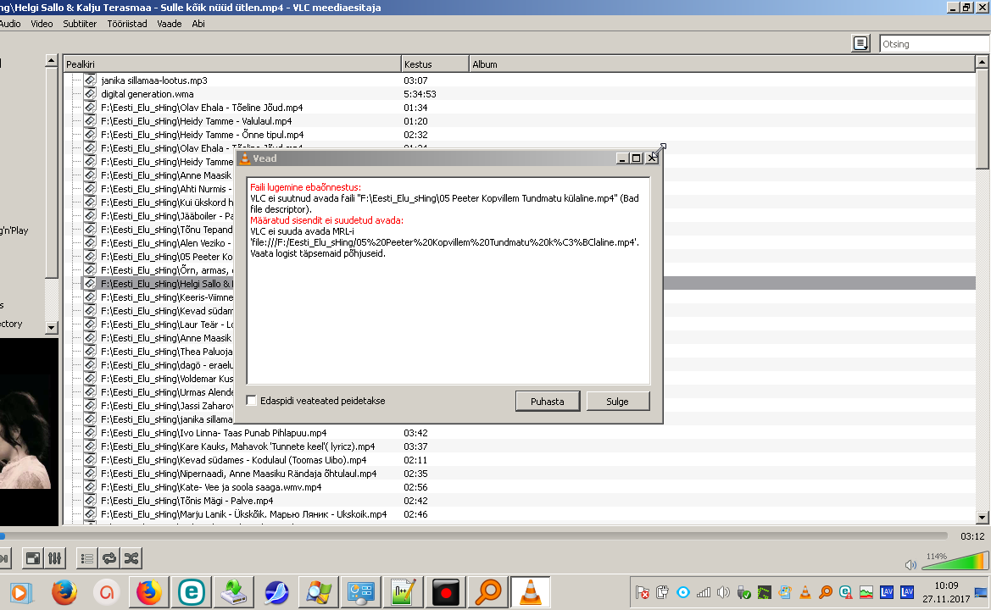Image resolution: width=991 pixels, height=610 pixels.
Task: Seek on the playback progress bar
Action: point(474,536)
